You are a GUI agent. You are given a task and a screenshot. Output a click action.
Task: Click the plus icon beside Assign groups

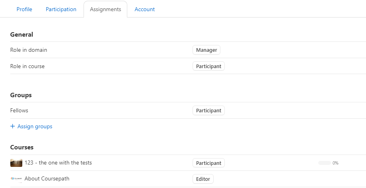[13, 127]
